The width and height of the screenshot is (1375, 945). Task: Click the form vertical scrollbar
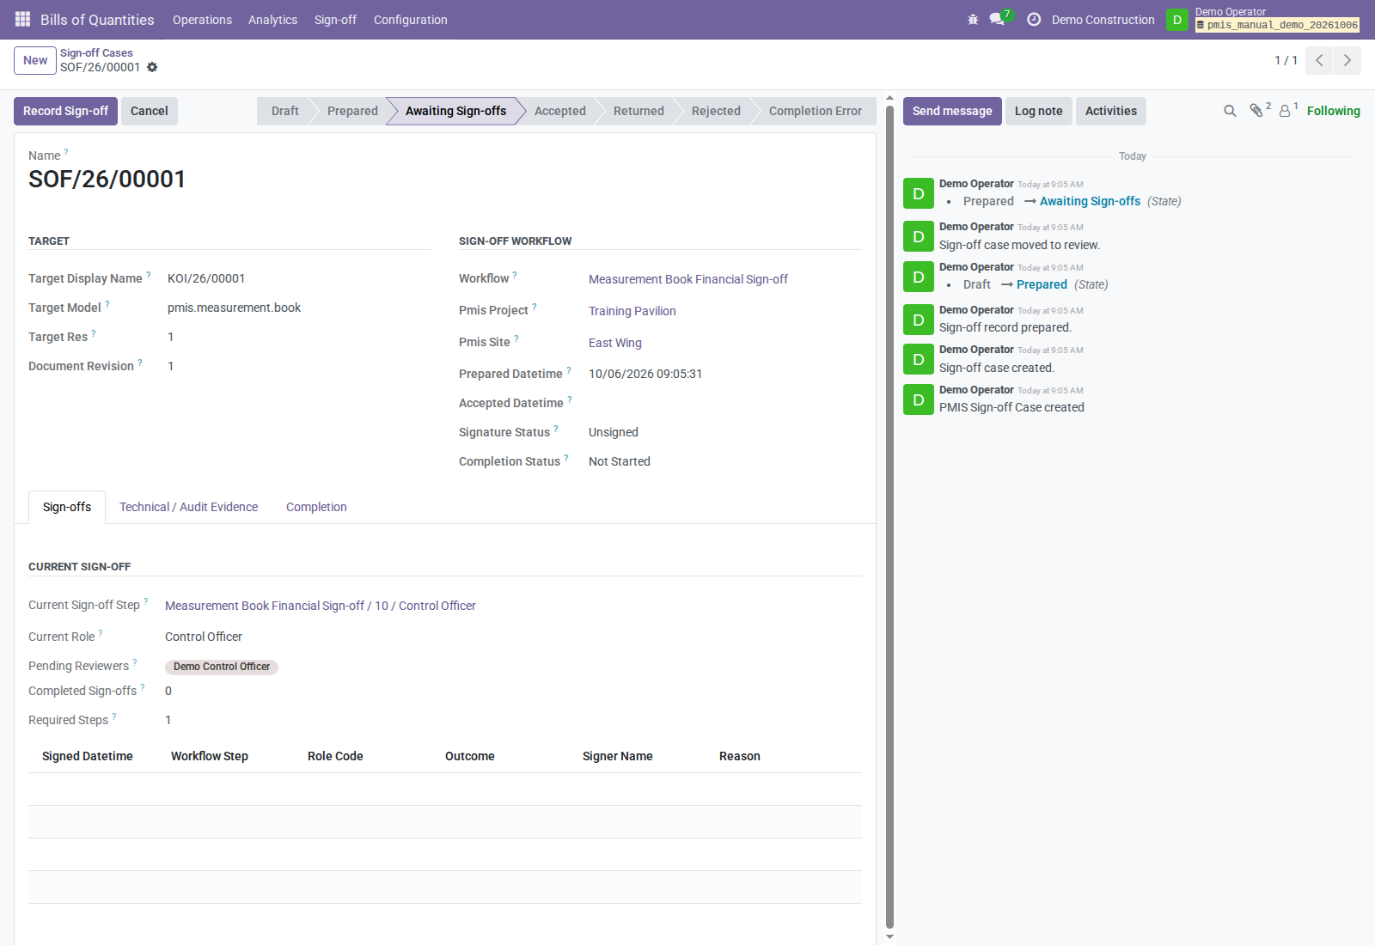[x=889, y=515]
